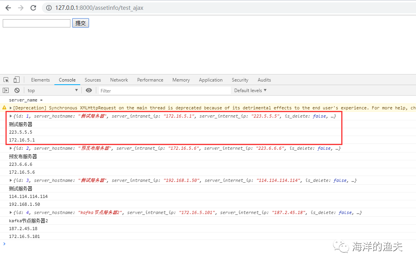Select the console line 'kafka节点服务器2'
The image size is (416, 265).
coord(29,221)
